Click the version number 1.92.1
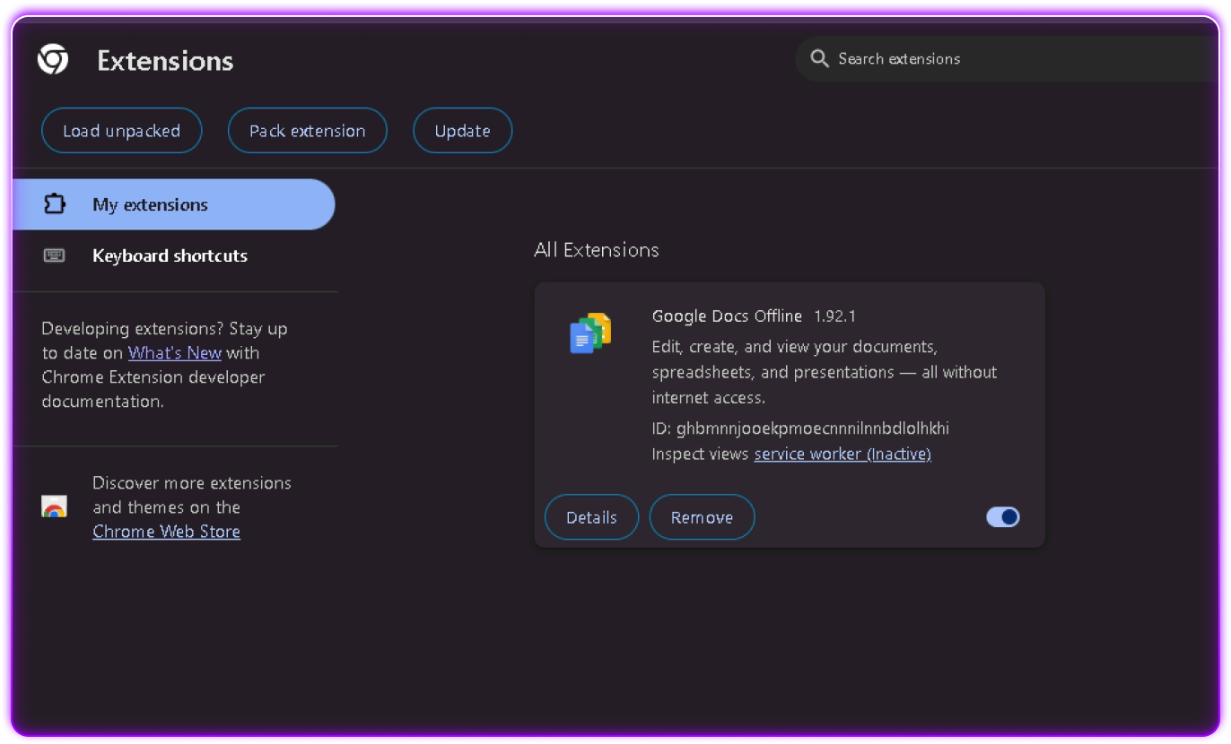 point(835,316)
